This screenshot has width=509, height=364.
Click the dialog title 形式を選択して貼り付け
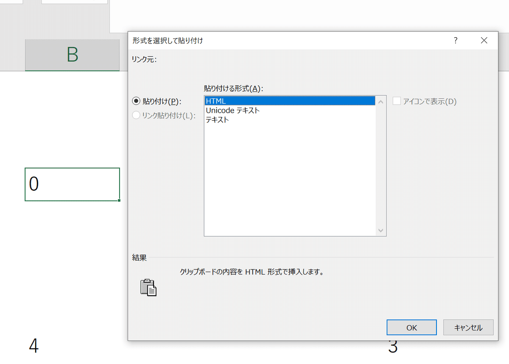[168, 40]
